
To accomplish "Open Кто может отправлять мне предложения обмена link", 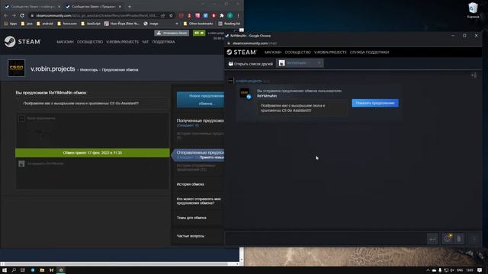I will click(x=199, y=201).
